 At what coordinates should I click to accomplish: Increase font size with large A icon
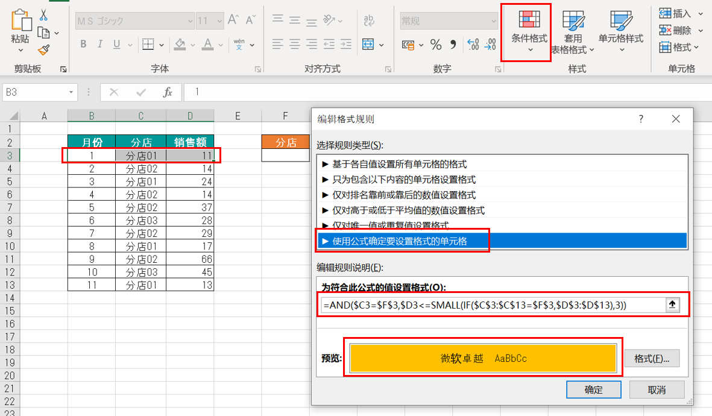pyautogui.click(x=233, y=20)
